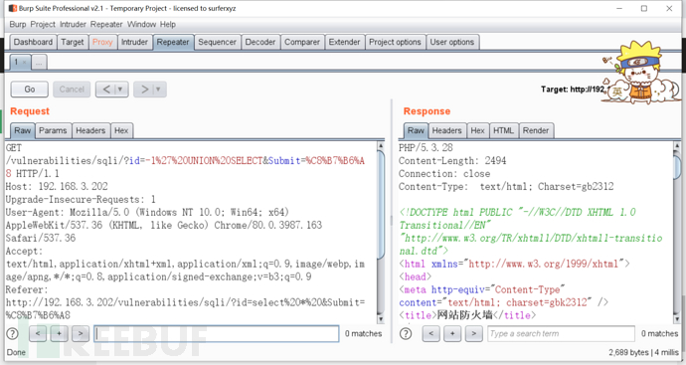Click the request pane scroll up arrow

tap(380, 145)
